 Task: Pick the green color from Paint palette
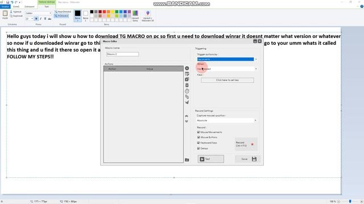(x=117, y=12)
